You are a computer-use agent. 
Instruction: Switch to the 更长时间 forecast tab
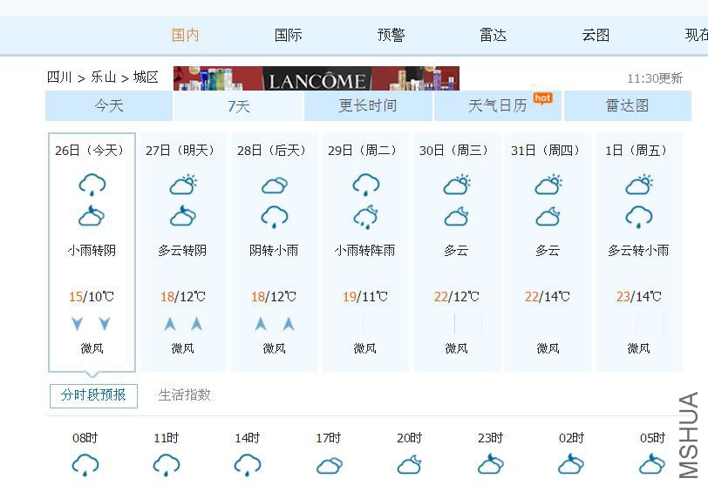coord(368,105)
